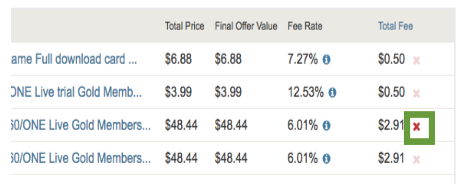Open the Live Gold Members link in the bottom row
This screenshot has height=192, width=468.
81,158
